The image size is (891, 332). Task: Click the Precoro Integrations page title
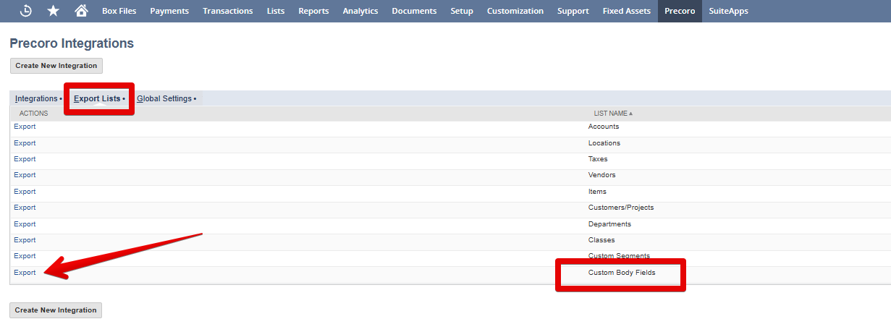tap(72, 43)
